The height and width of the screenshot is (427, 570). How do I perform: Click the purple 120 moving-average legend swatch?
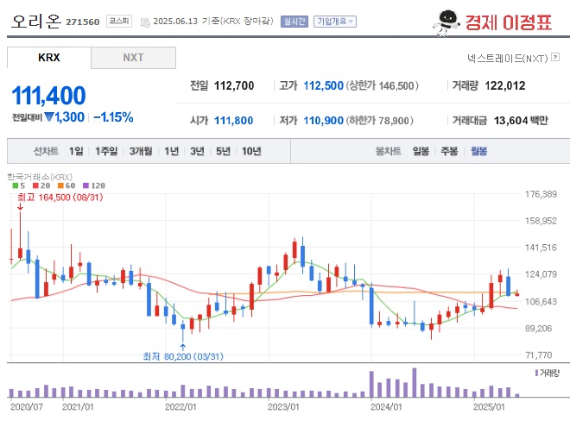(85, 185)
